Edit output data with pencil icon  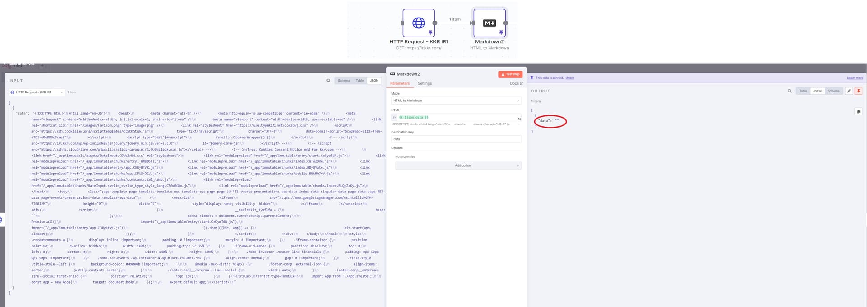(849, 91)
